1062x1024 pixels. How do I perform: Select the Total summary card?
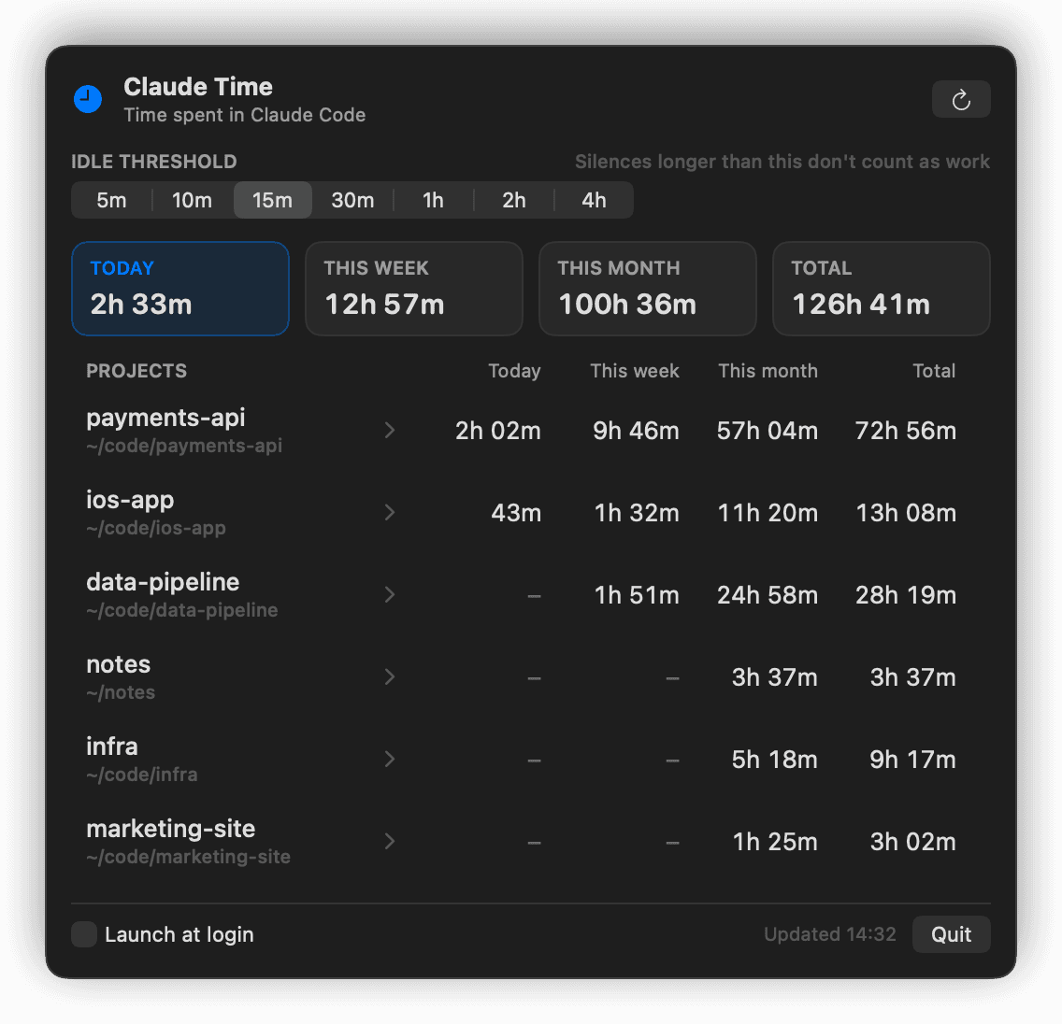(882, 289)
